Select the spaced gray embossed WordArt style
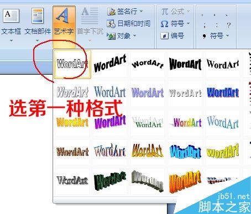 point(185,93)
